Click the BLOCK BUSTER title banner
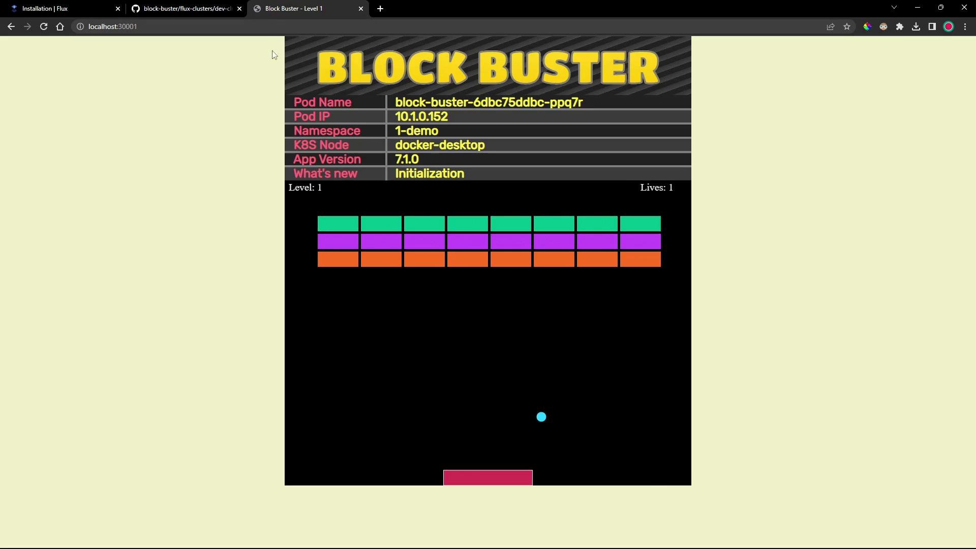This screenshot has height=549, width=976. click(x=488, y=66)
